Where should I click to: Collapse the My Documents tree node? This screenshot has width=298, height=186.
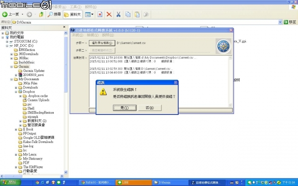pyautogui.click(x=12, y=79)
